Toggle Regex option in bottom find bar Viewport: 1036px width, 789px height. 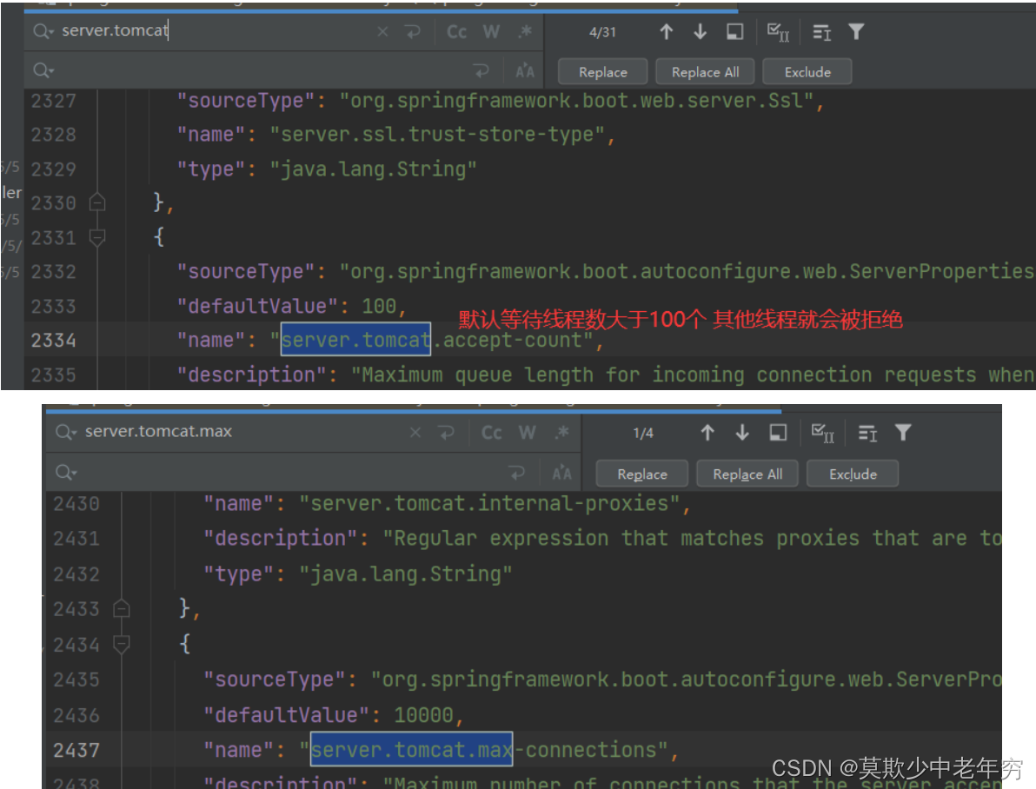562,433
